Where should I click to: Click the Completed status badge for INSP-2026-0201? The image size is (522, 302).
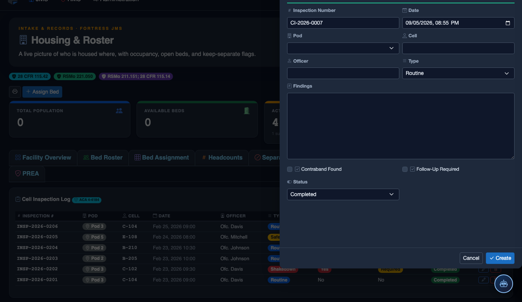click(445, 280)
